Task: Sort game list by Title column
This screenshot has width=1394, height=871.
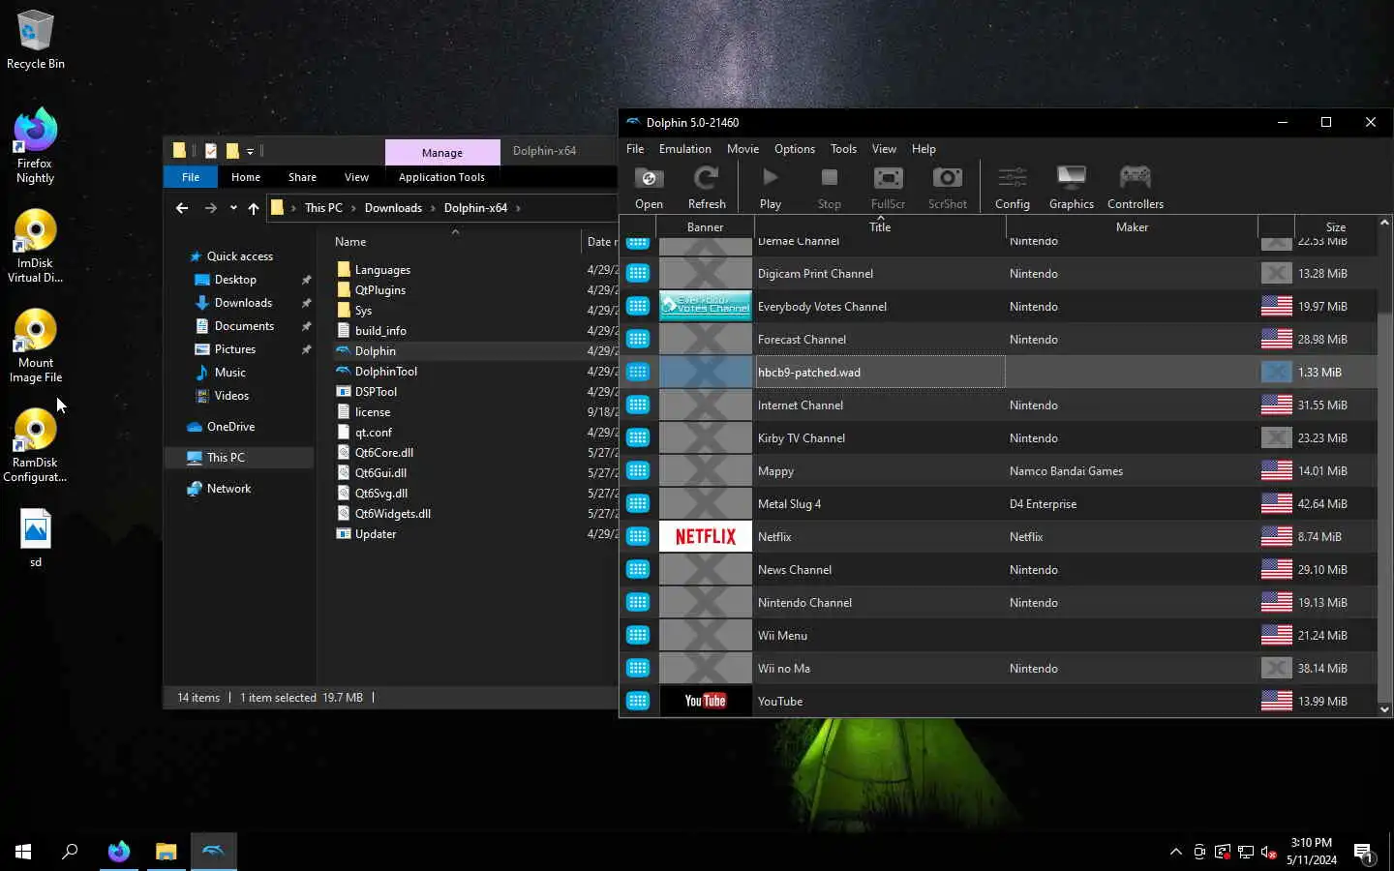Action: click(x=880, y=227)
